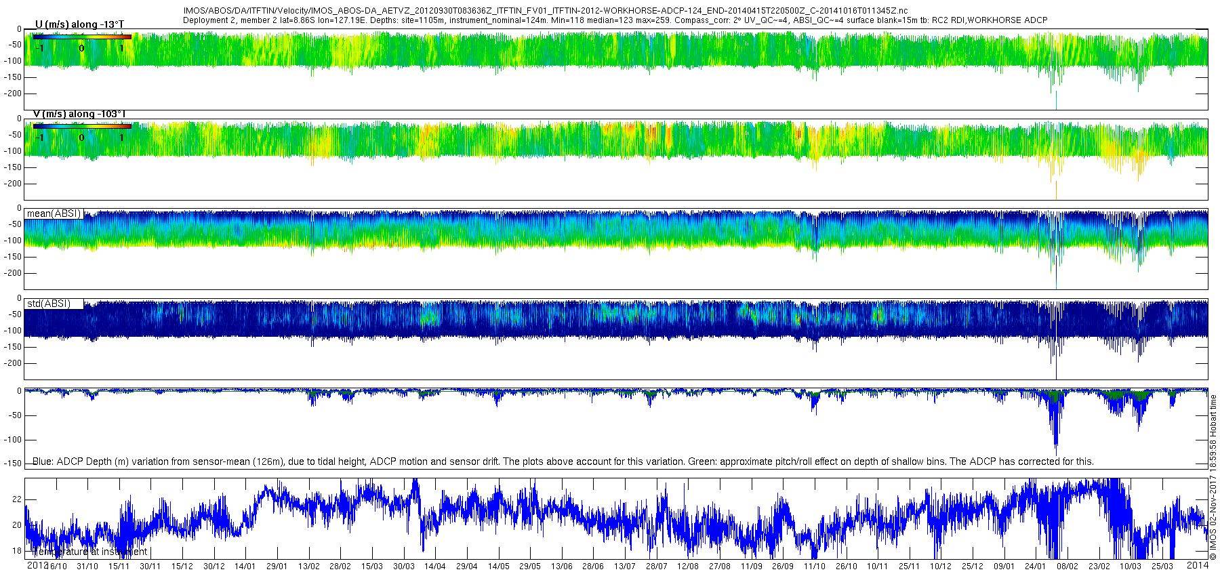Click the '2014' year label on time axis
This screenshot has height=576, width=1220.
pyautogui.click(x=1198, y=565)
